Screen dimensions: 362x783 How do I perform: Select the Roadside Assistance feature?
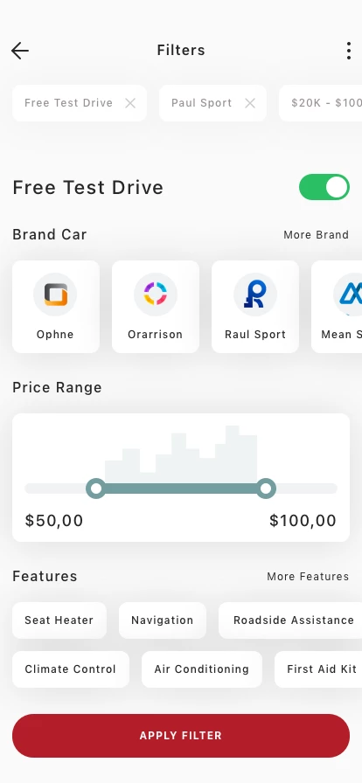click(x=290, y=620)
